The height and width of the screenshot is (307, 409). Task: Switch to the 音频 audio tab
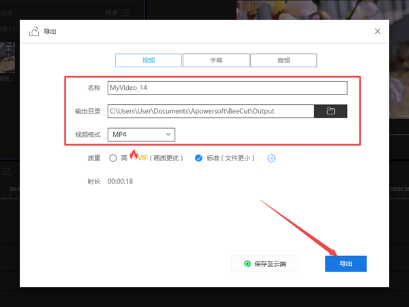coord(283,60)
